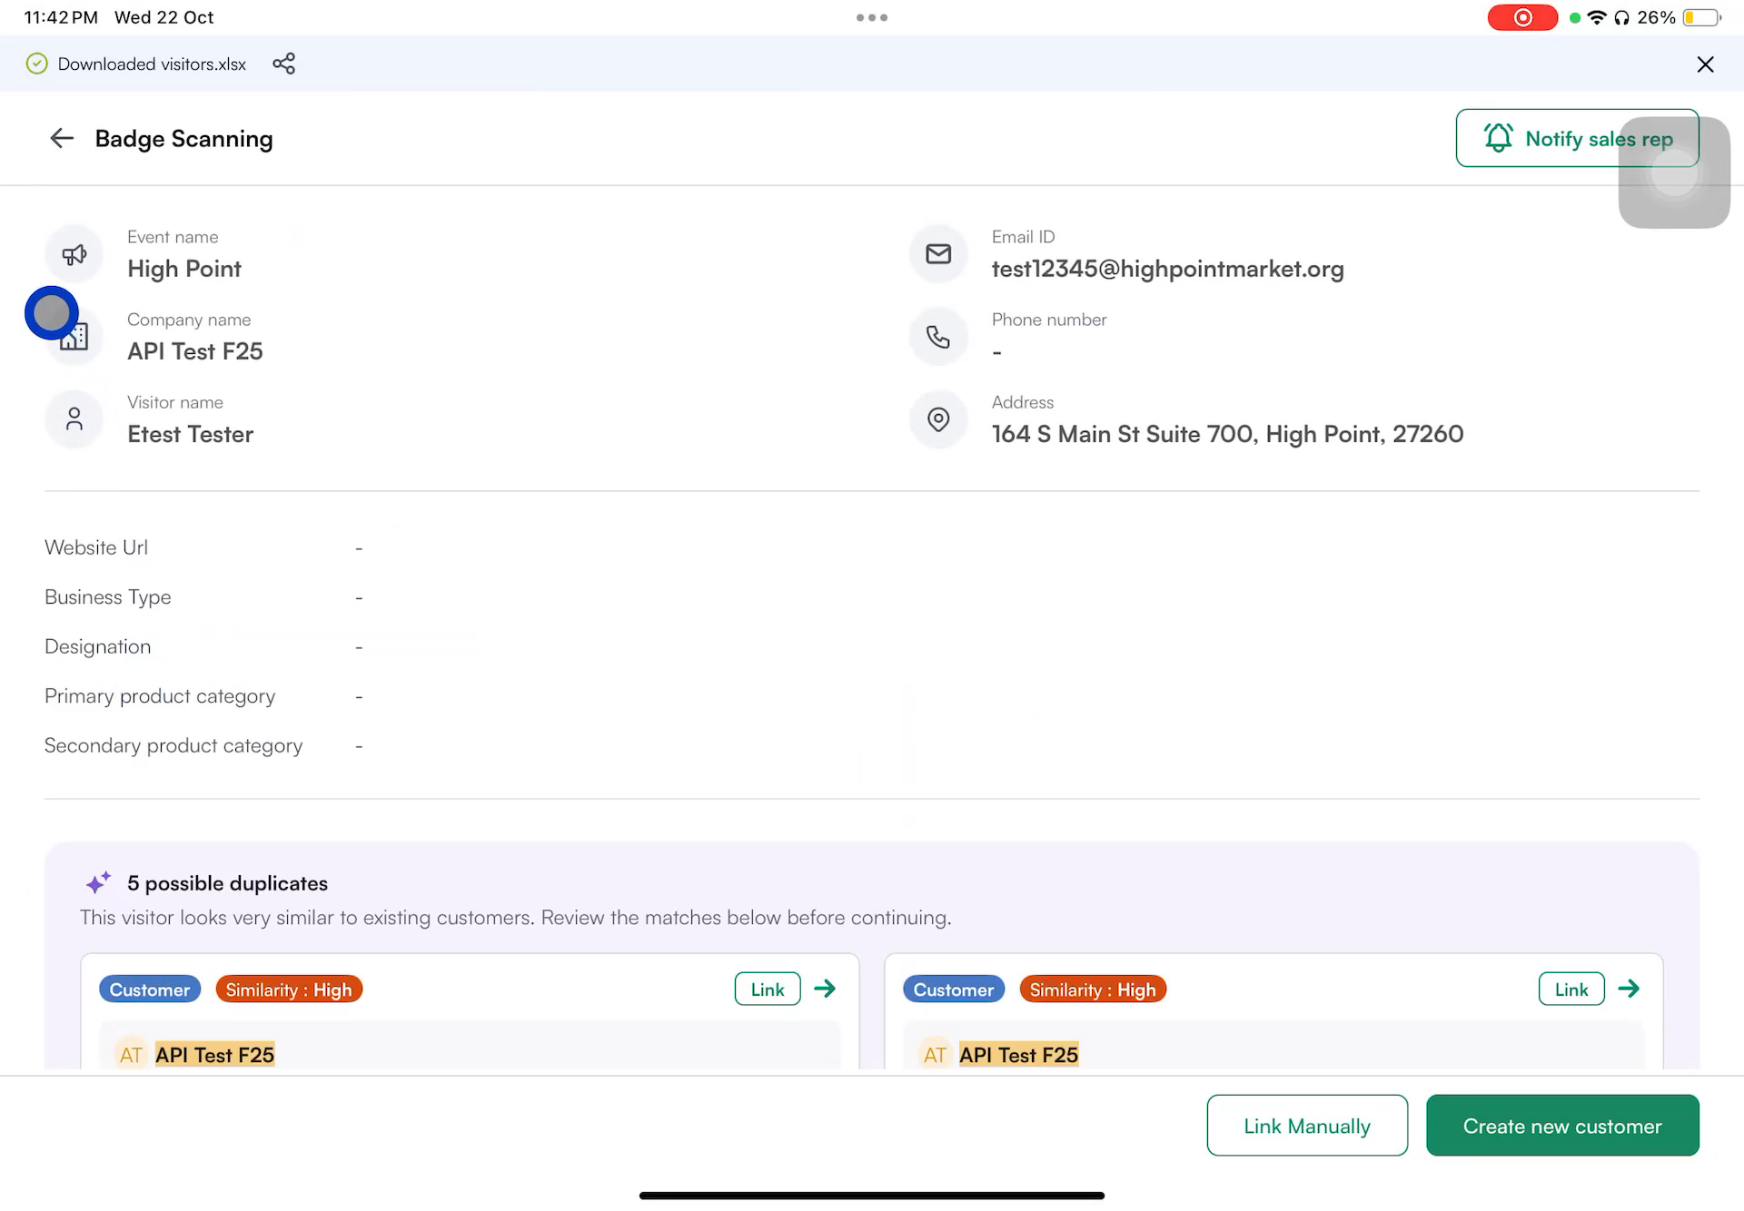Click the email envelope icon
The height and width of the screenshot is (1211, 1744).
pyautogui.click(x=938, y=254)
